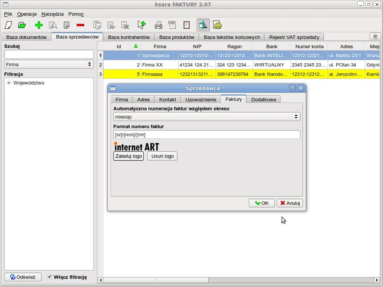Expand the Województwo tree node
The height and width of the screenshot is (287, 383).
click(x=9, y=83)
